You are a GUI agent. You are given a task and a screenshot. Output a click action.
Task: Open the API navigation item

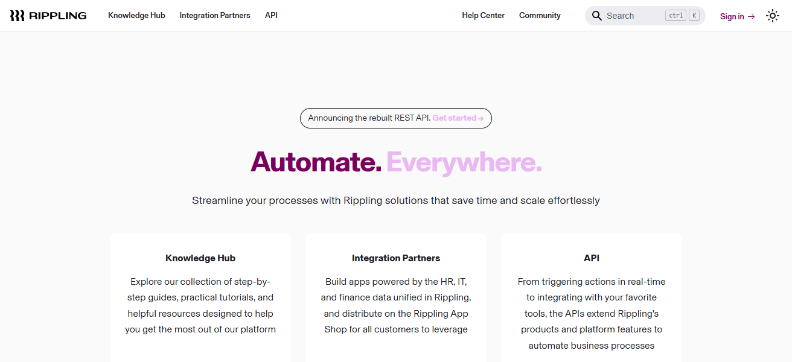point(271,15)
